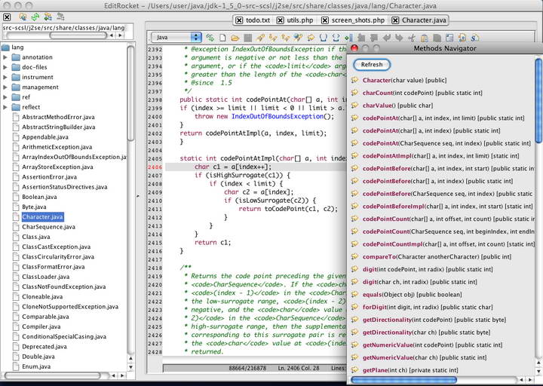The height and width of the screenshot is (386, 543).
Task: Click the arrow icon beside the compareTo method
Action: click(x=355, y=256)
